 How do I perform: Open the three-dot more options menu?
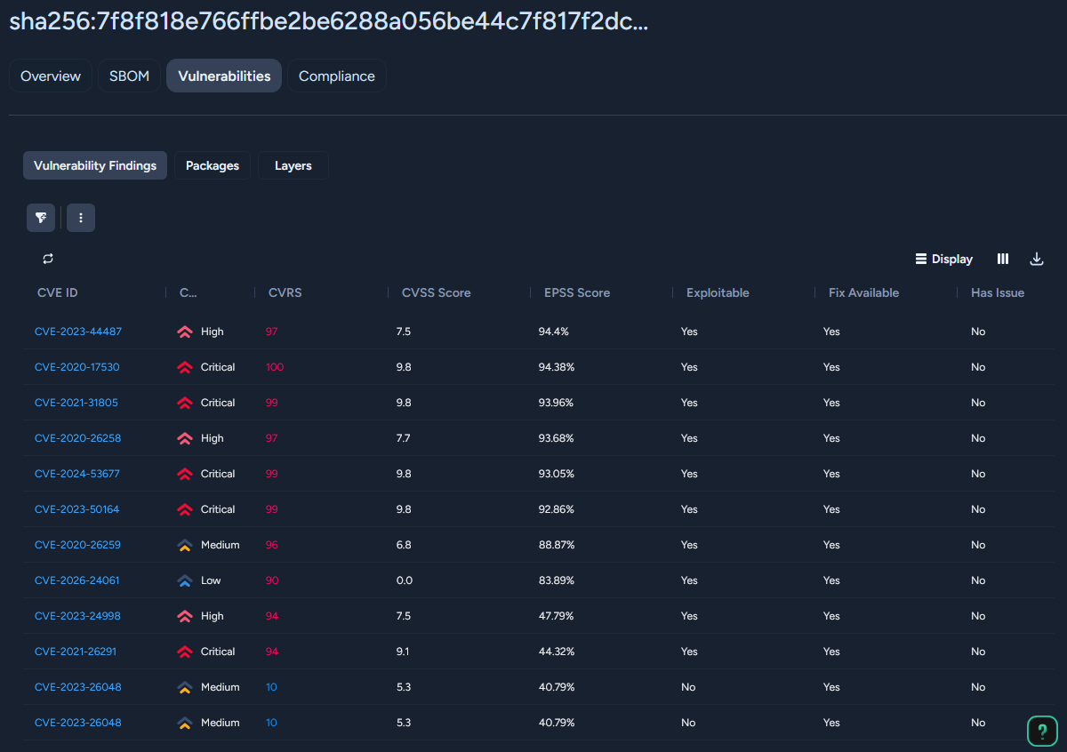[x=81, y=218]
